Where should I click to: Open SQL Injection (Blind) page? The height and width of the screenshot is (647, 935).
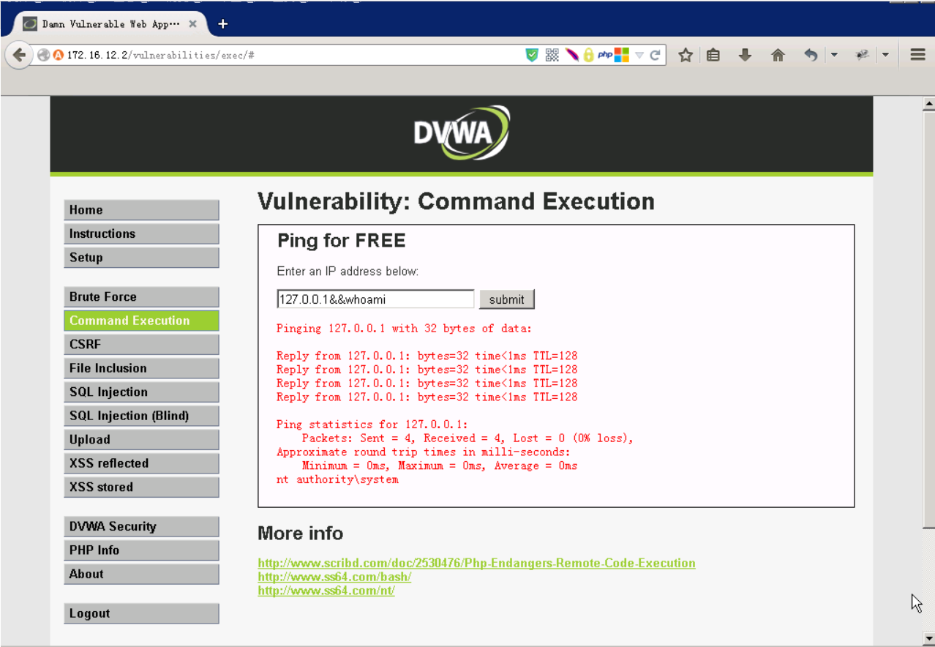pos(141,416)
